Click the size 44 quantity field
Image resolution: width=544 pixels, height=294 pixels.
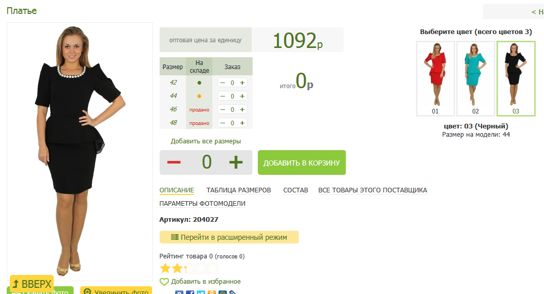tap(232, 96)
